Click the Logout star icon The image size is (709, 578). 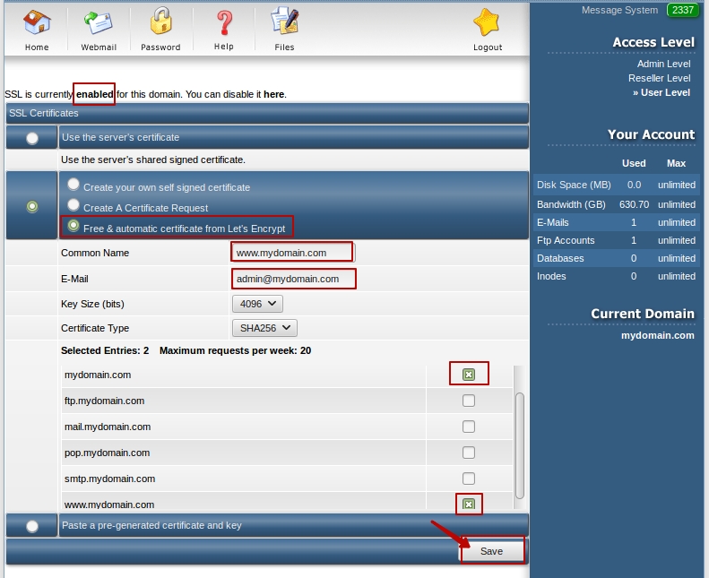coord(488,23)
